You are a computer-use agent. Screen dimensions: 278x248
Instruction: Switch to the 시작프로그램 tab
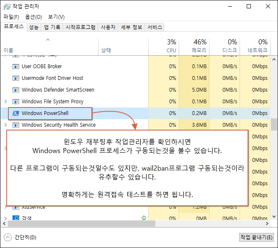click(x=81, y=27)
